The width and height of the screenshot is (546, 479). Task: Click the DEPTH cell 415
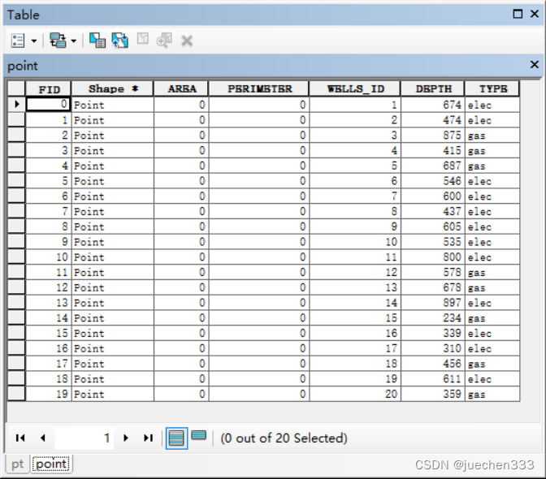point(433,151)
